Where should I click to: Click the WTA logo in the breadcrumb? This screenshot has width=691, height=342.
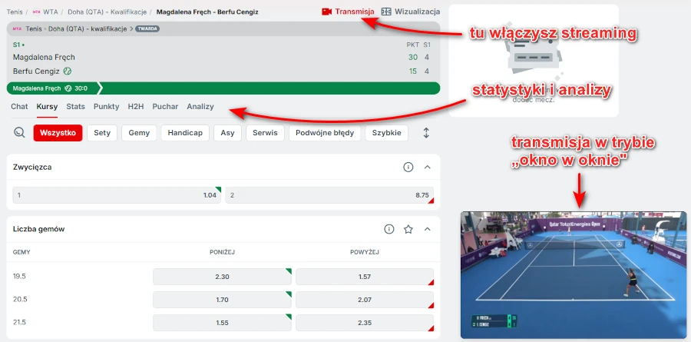[x=36, y=12]
